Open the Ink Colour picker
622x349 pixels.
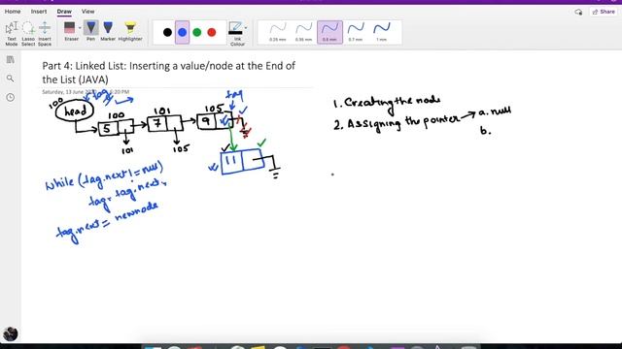pyautogui.click(x=237, y=34)
